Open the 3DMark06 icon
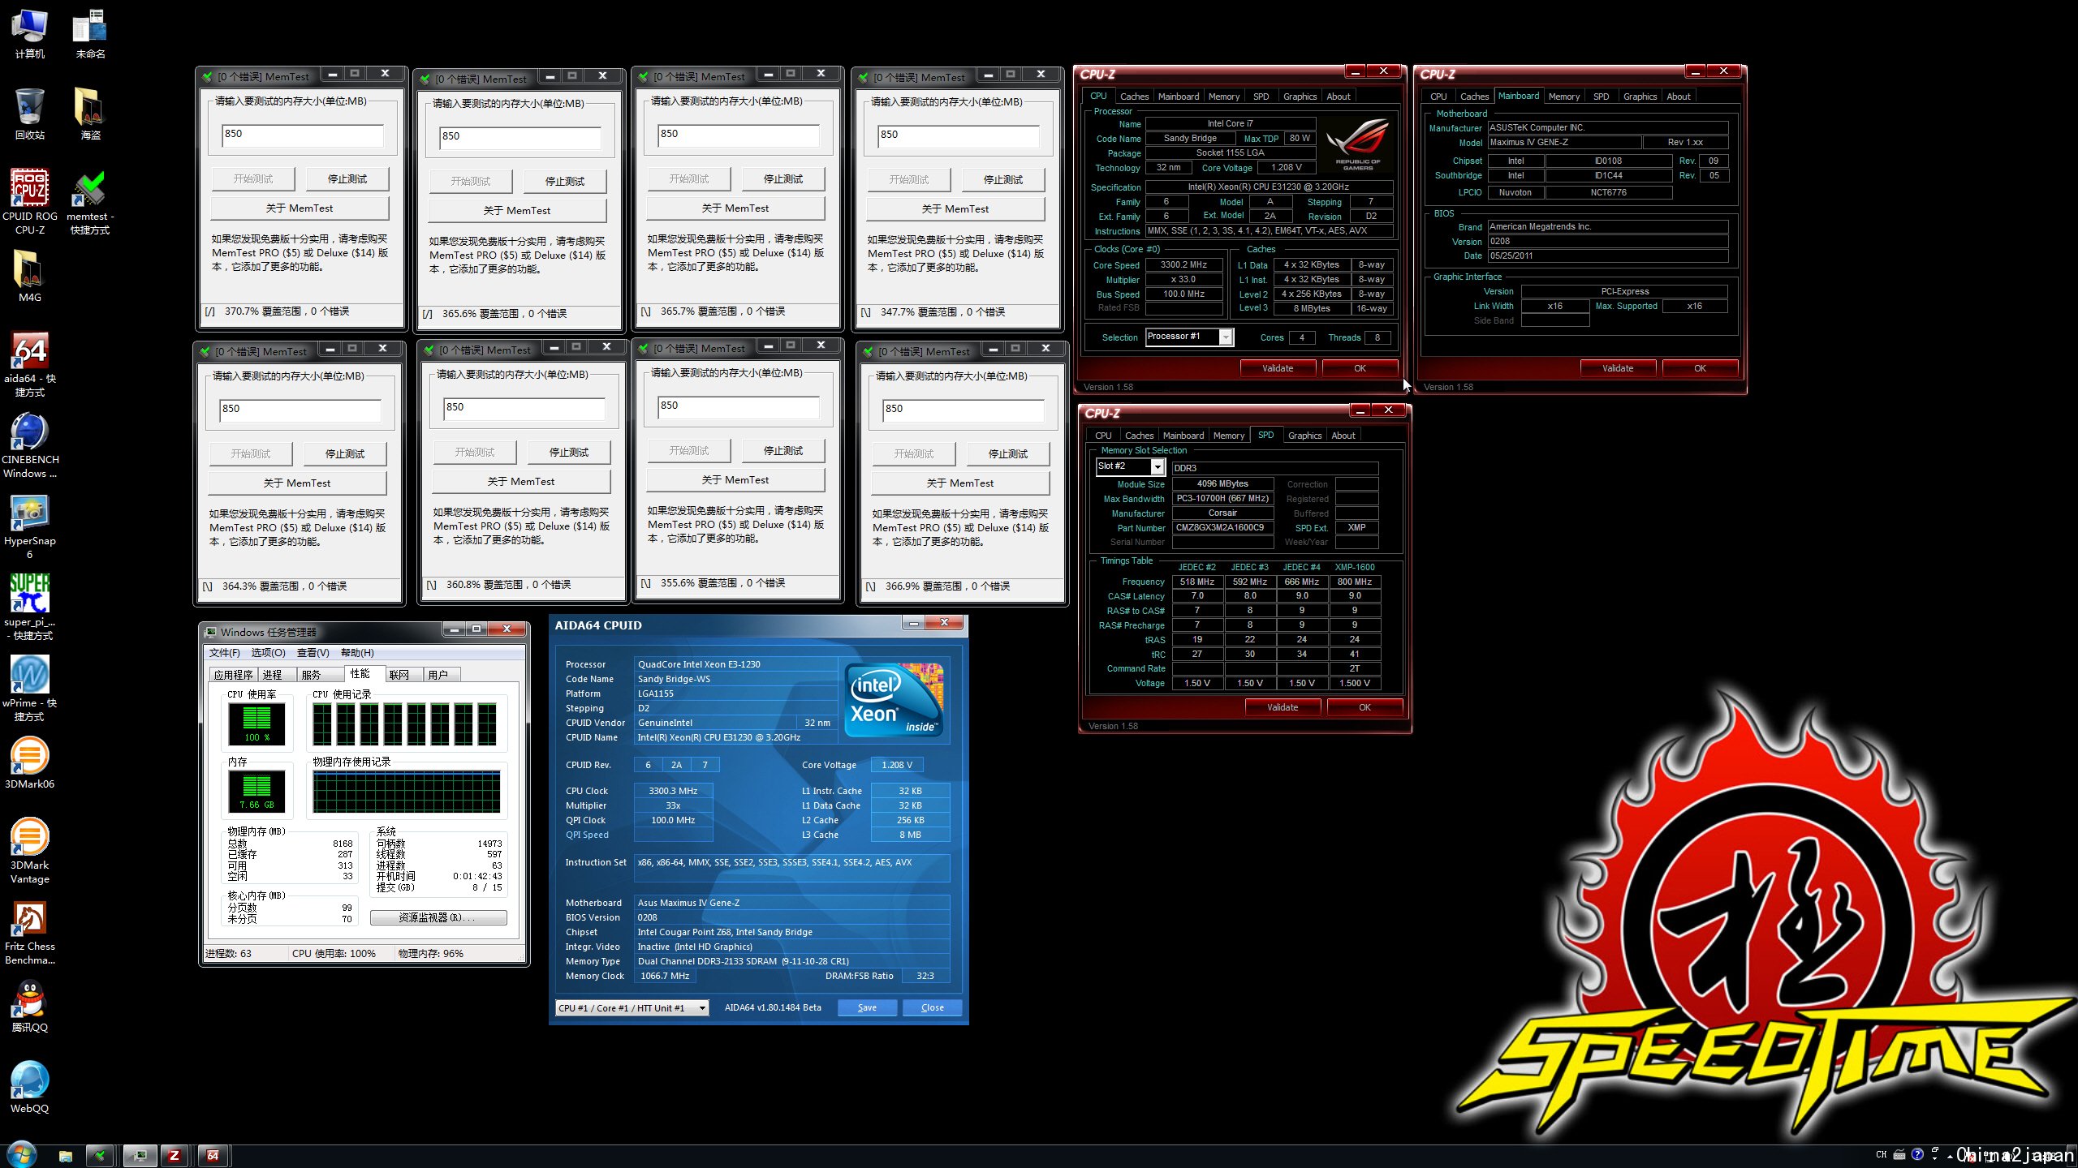Screen dimensions: 2078x1168 tap(30, 763)
